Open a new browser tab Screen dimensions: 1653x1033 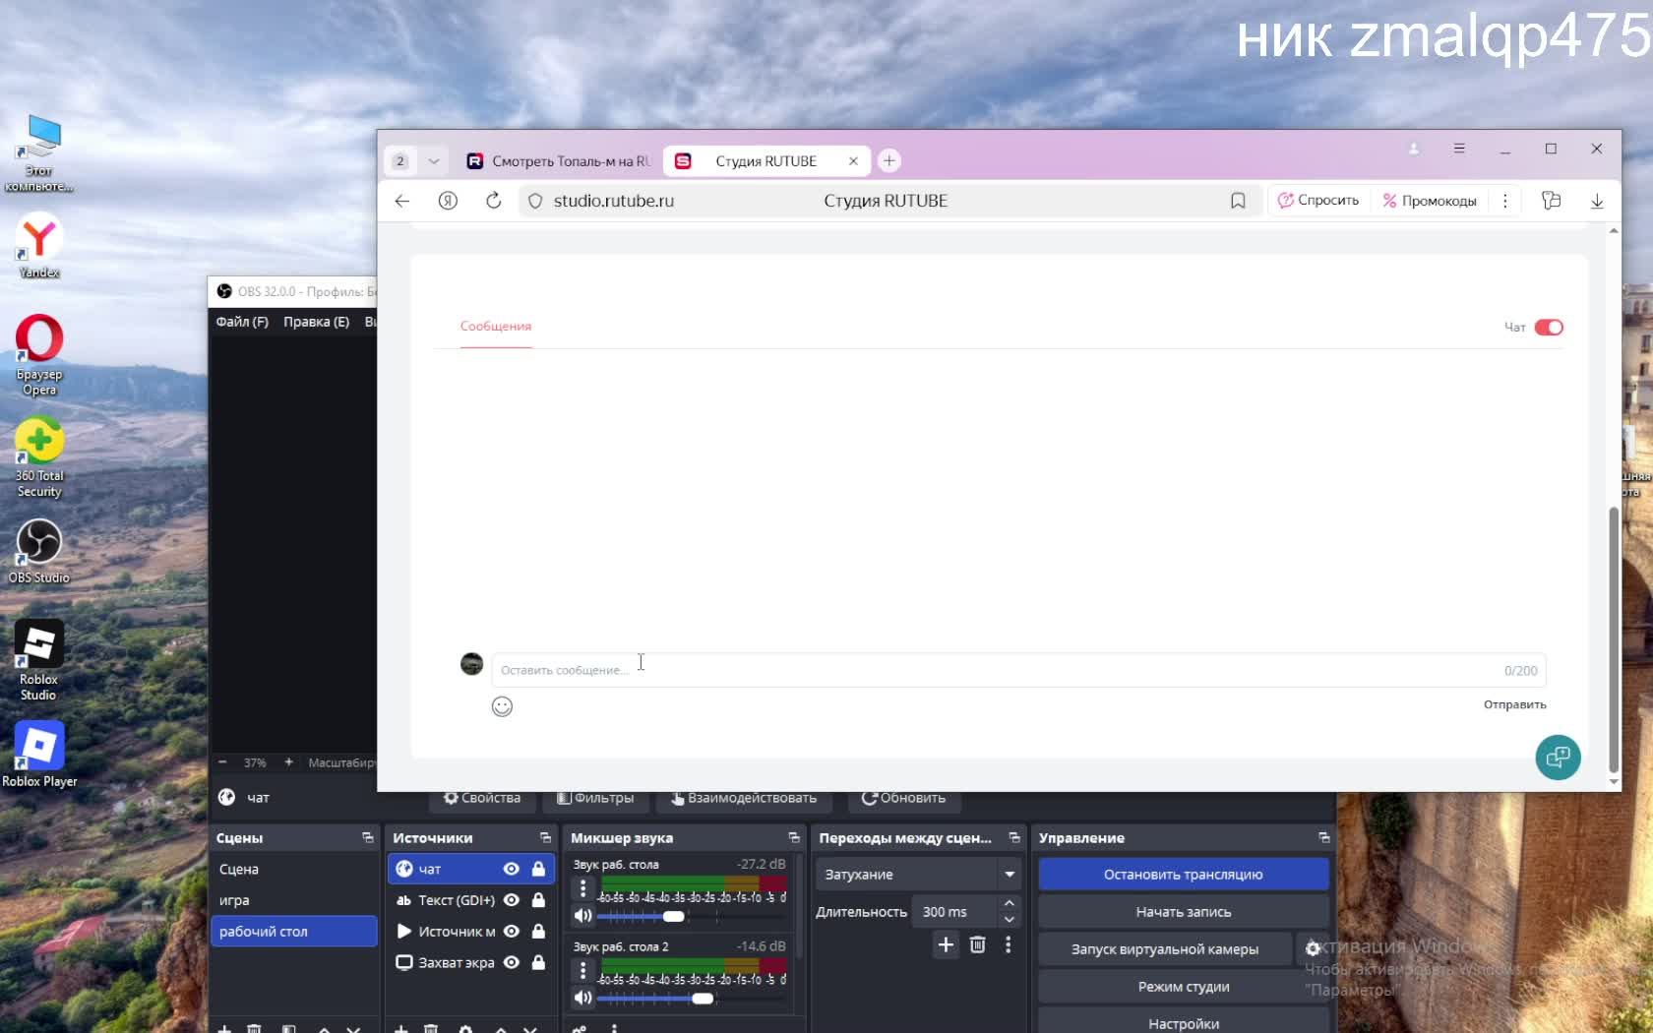click(x=888, y=160)
